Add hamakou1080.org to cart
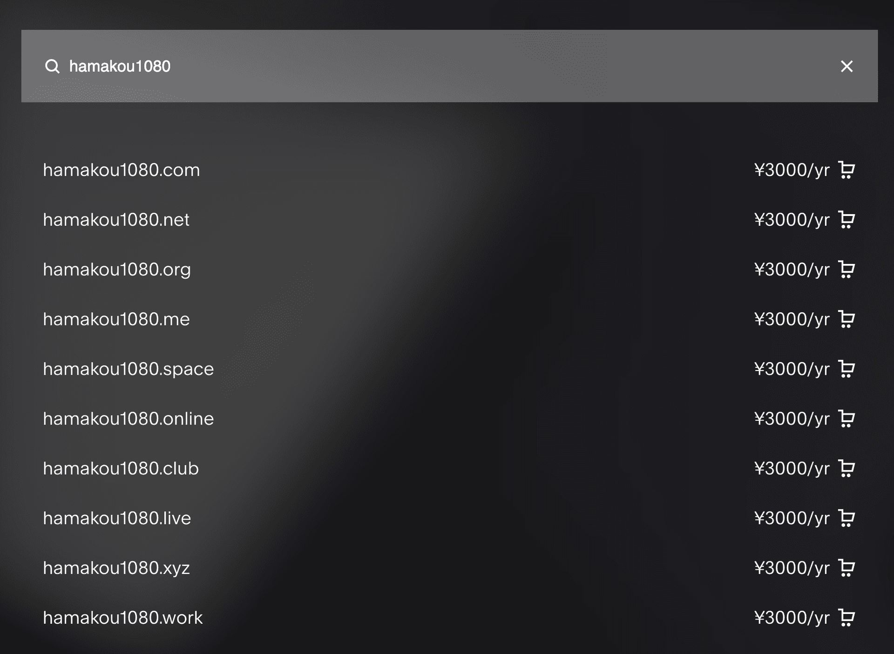 (x=846, y=270)
